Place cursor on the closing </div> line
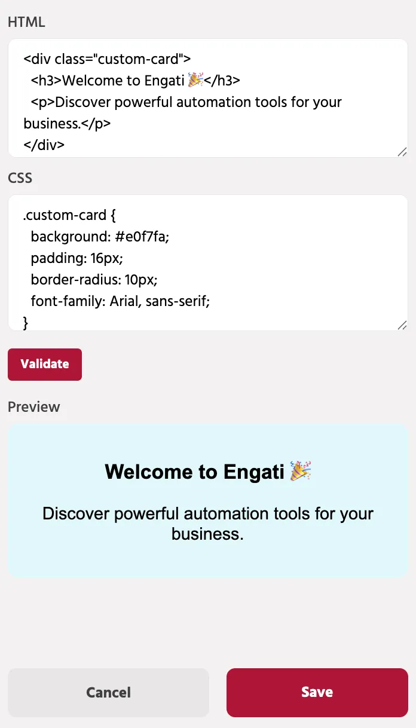The width and height of the screenshot is (416, 728). (44, 145)
